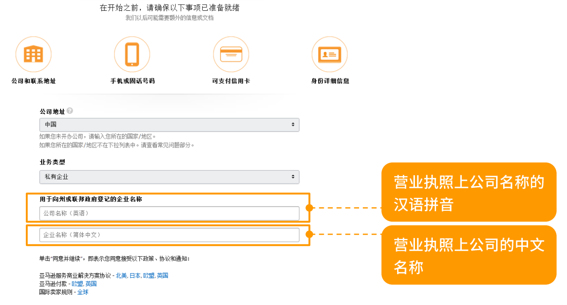Click the 手机或固话号码 label
This screenshot has width=567, height=305.
[132, 81]
